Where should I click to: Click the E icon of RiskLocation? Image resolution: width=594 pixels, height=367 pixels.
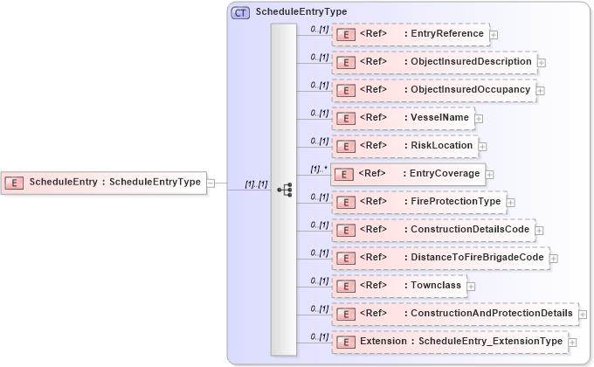click(x=346, y=146)
